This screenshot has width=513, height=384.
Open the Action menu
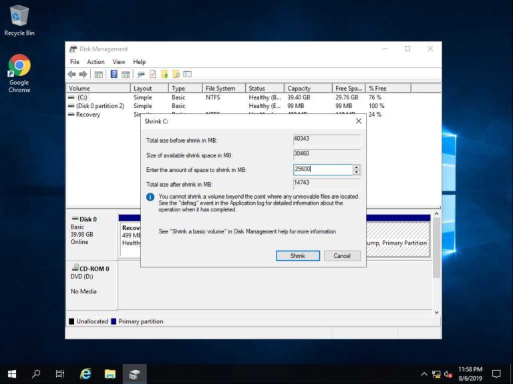(x=96, y=62)
